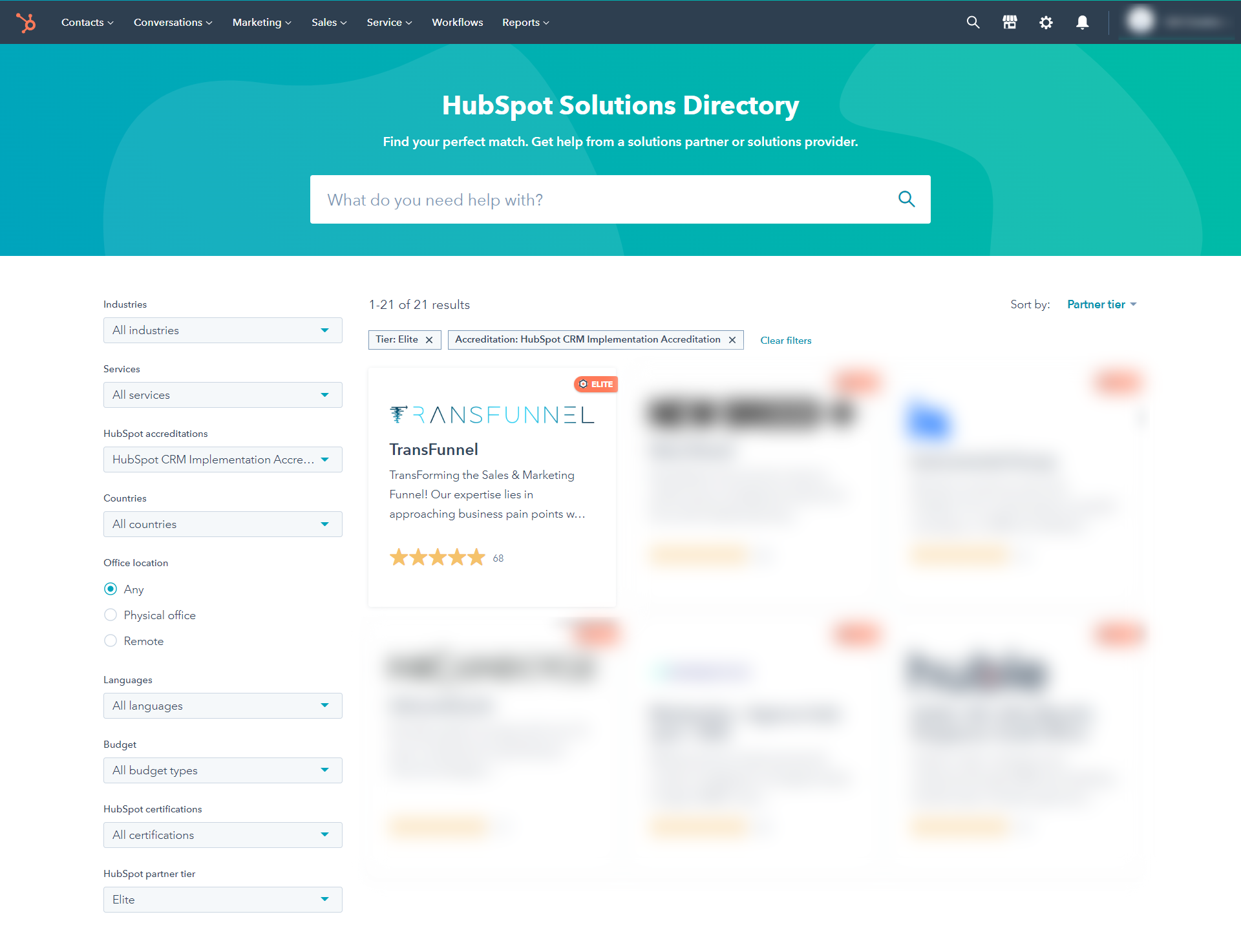The width and height of the screenshot is (1241, 952).
Task: Remove the Tier: Elite filter chip
Action: pyautogui.click(x=429, y=340)
